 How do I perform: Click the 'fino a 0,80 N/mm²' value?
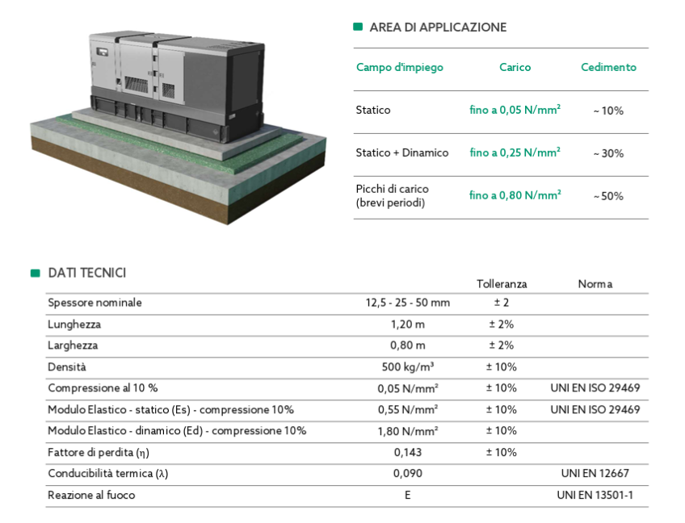pyautogui.click(x=515, y=195)
